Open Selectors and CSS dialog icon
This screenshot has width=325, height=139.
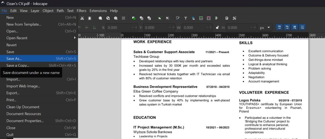[209, 18]
